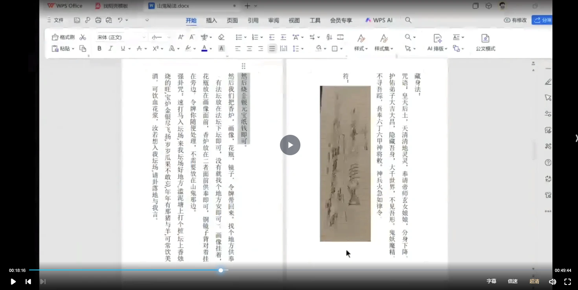Click the 超清 quality button
The image size is (578, 290).
coord(534,281)
